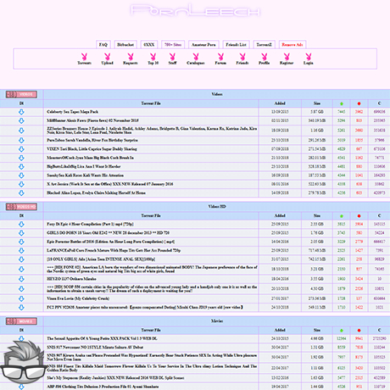Click the date 13/02/2016 in the Movies table
Screen dimensions: 390x390
tap(280, 378)
